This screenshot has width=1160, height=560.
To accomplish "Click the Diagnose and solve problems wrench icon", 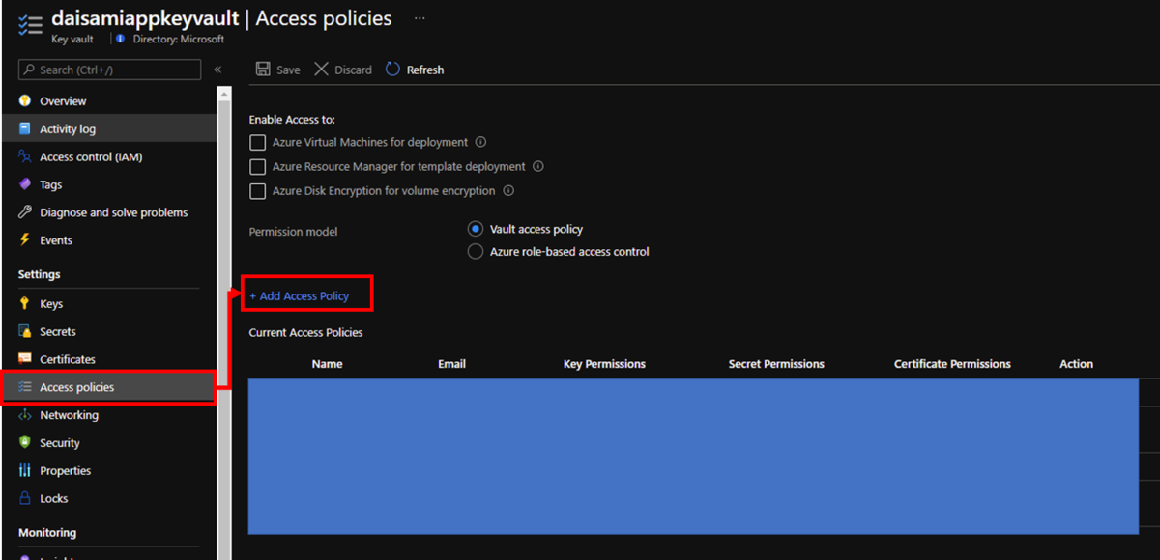I will coord(25,212).
